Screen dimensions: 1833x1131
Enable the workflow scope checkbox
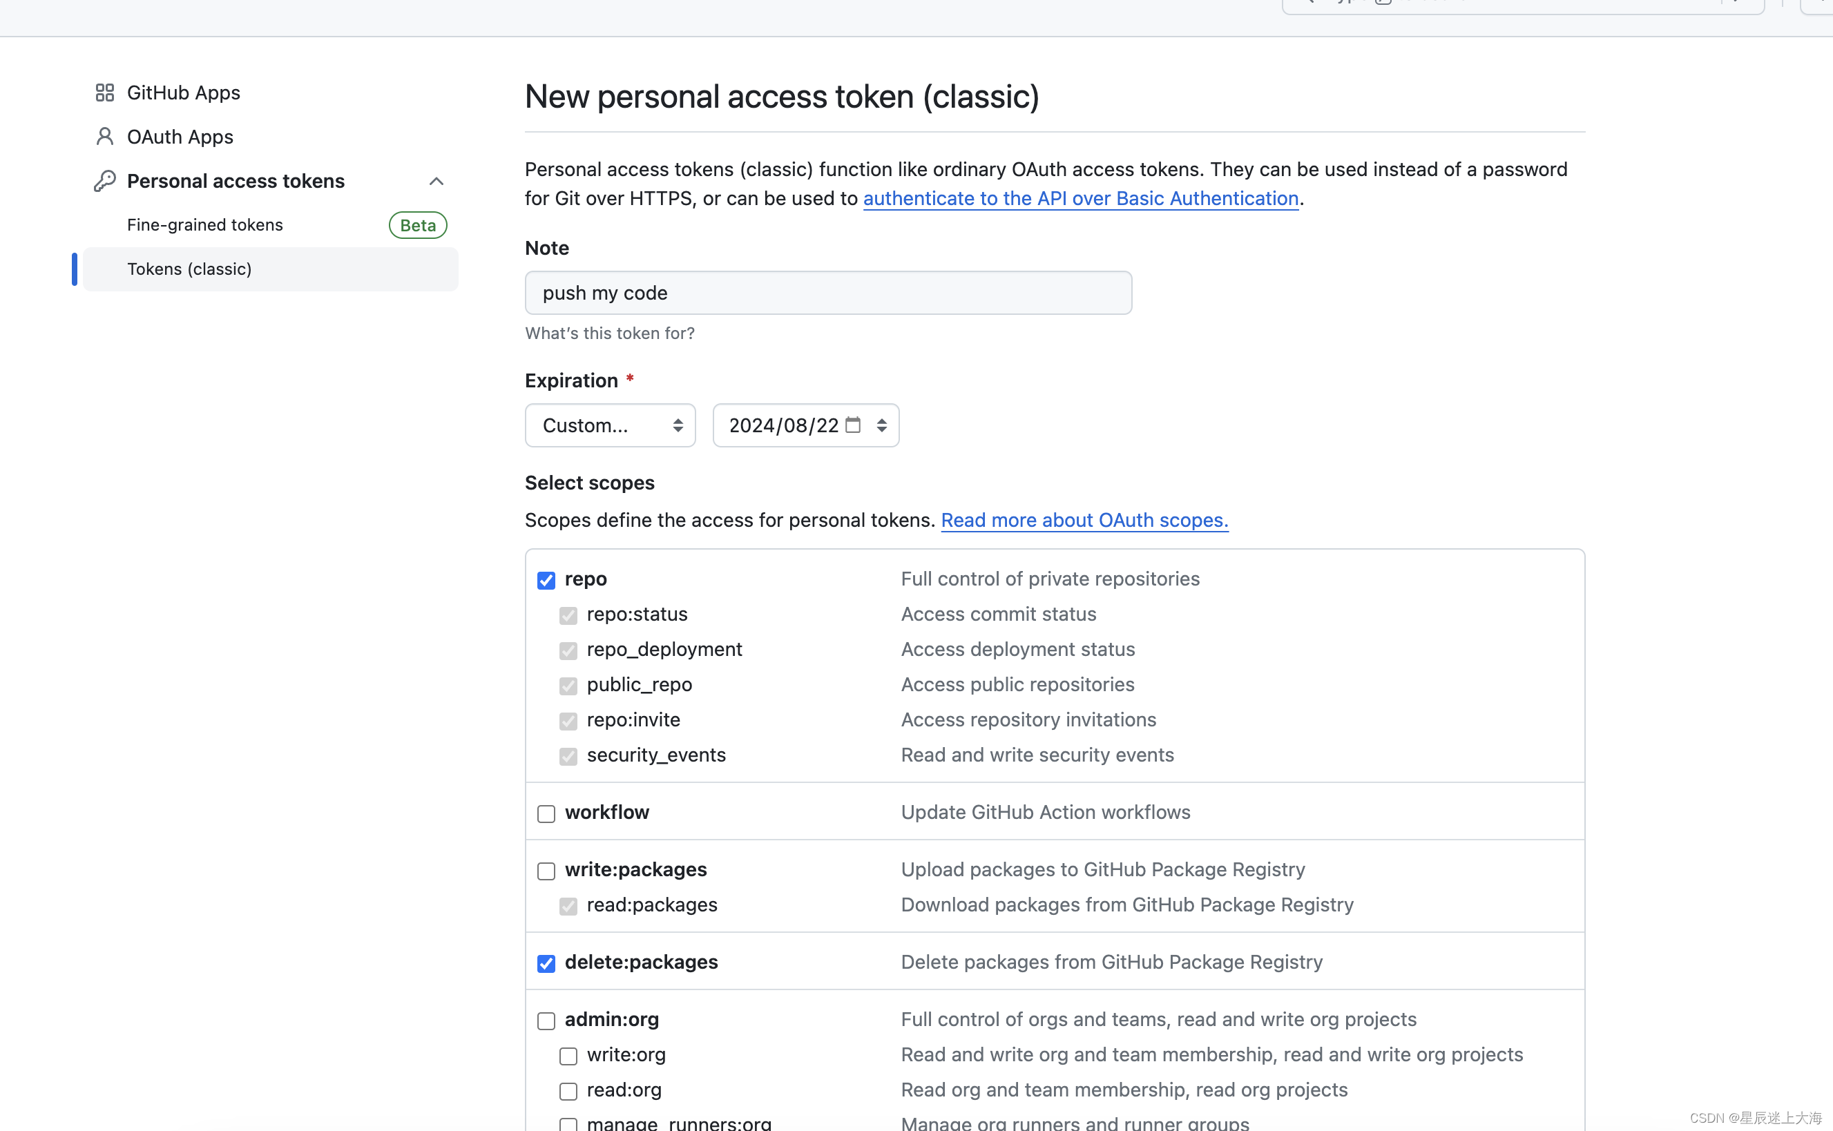coord(546,814)
